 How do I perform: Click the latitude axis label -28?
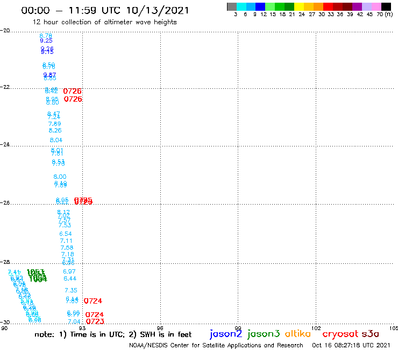(x=5, y=262)
